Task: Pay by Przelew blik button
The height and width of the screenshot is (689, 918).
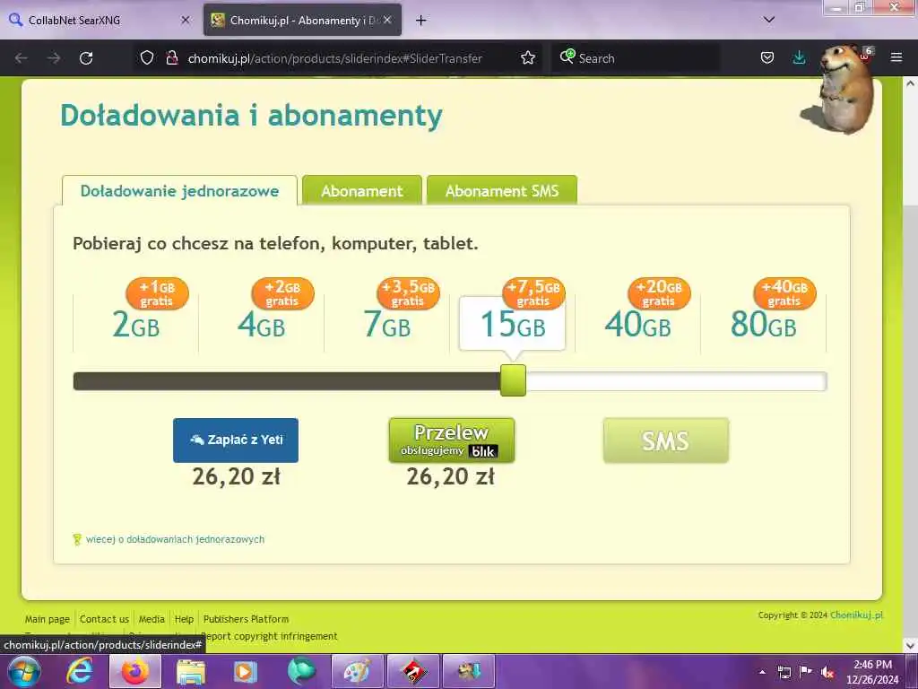Action: pos(452,440)
